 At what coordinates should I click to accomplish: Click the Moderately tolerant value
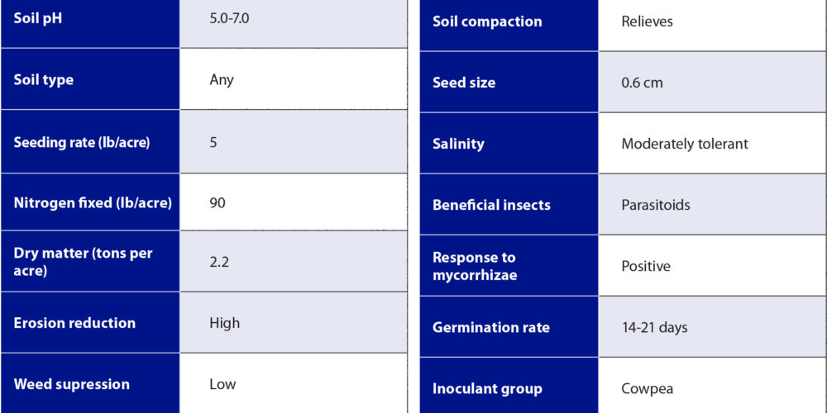pyautogui.click(x=684, y=144)
